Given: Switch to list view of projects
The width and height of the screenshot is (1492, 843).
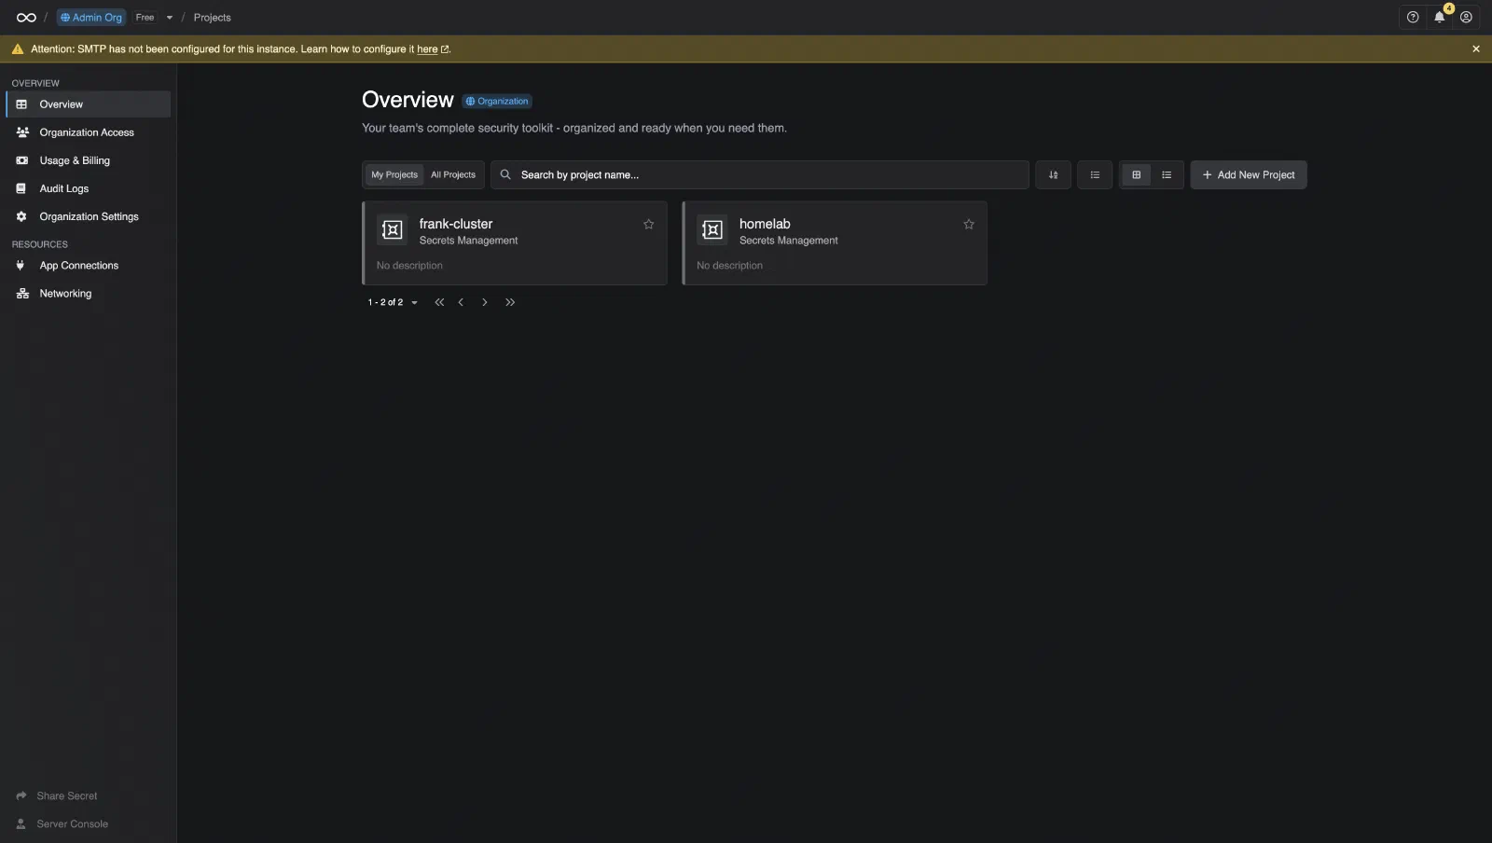Looking at the screenshot, I should (1167, 175).
